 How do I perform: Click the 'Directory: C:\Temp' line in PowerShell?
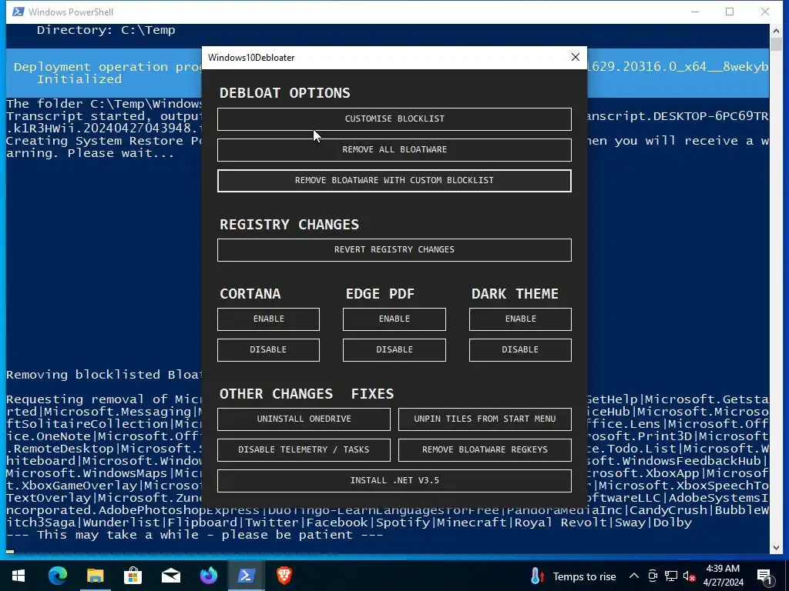[x=106, y=30]
